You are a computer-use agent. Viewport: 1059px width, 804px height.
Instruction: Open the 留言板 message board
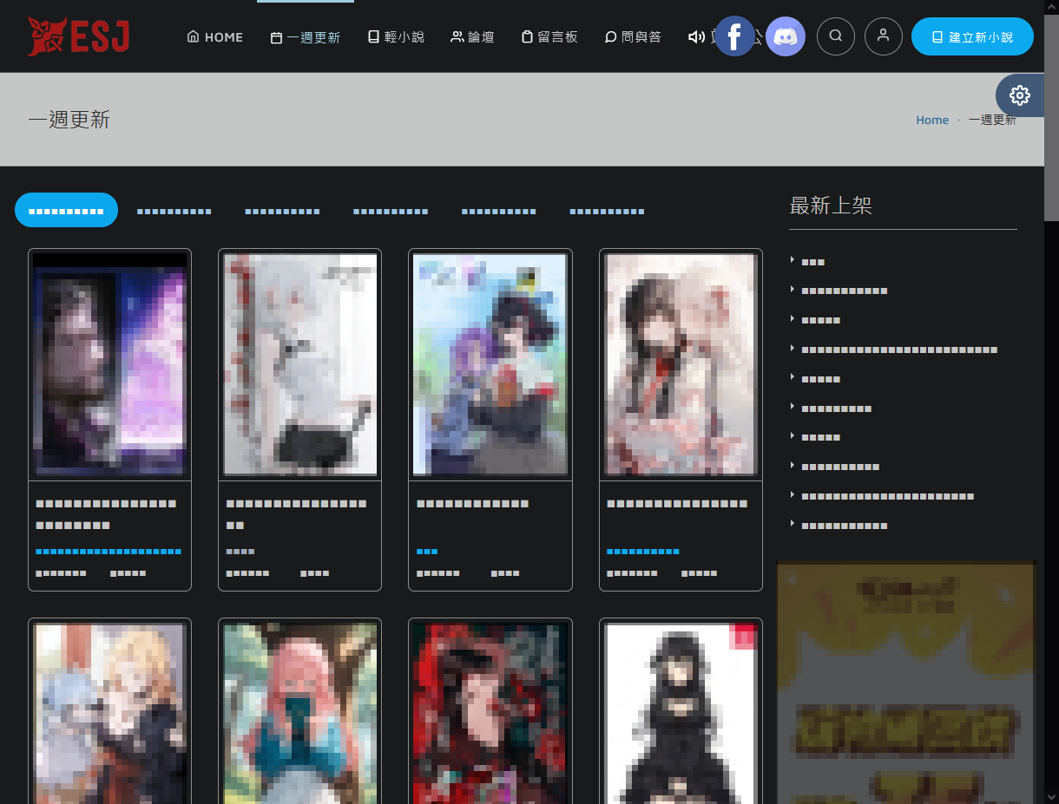tap(549, 37)
